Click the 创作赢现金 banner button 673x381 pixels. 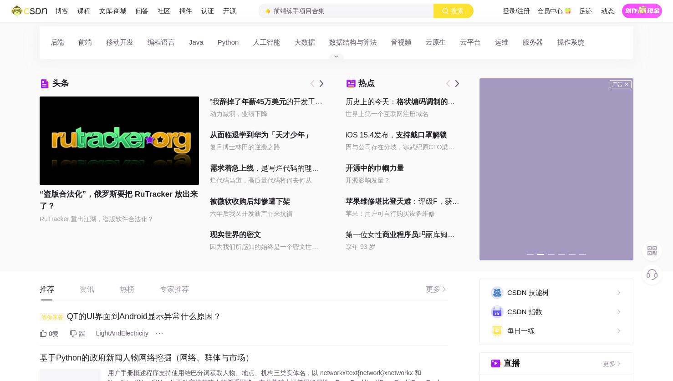(642, 11)
